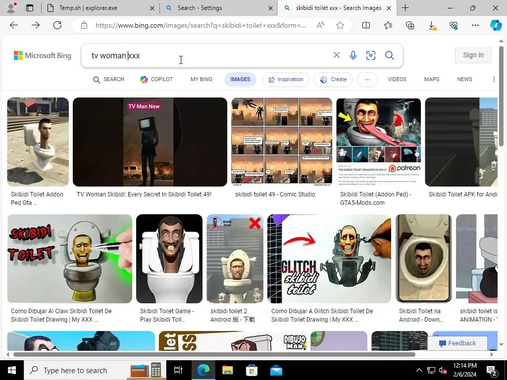Open the Skibidi Toilet Game thumbnail

[169, 259]
